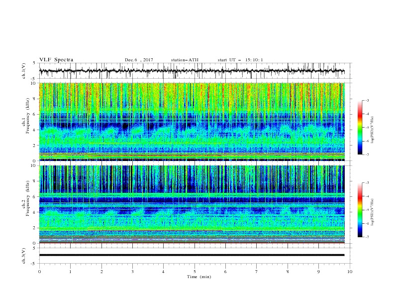This screenshot has width=394, height=305.
Task: Click the lower color scale bar beside ch.2
Action: [x=360, y=210]
